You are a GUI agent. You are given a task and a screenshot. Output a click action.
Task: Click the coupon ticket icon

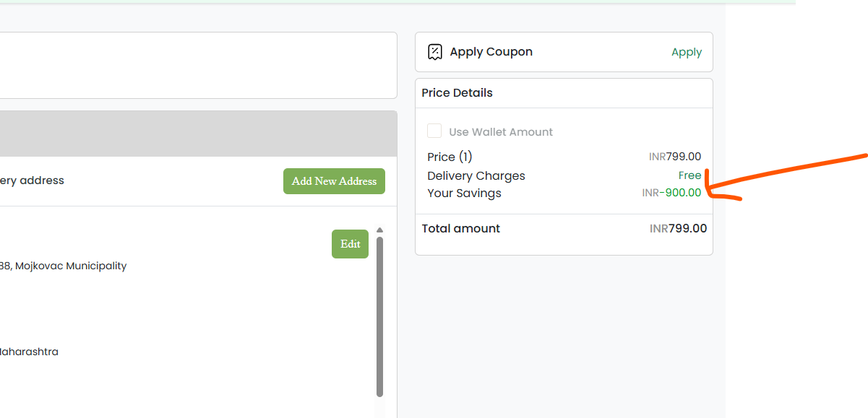pos(435,52)
